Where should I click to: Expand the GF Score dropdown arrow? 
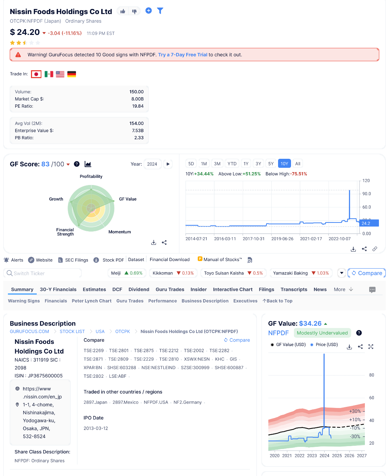coord(68,165)
